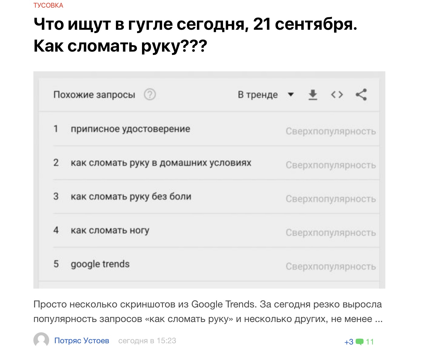Open the «В тренде» dropdown
Viewport: 426px width, 356px height.
[x=266, y=95]
